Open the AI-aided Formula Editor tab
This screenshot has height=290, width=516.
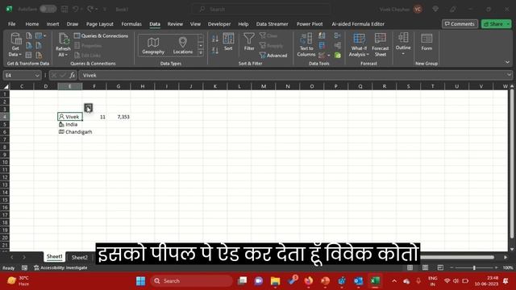pos(358,24)
